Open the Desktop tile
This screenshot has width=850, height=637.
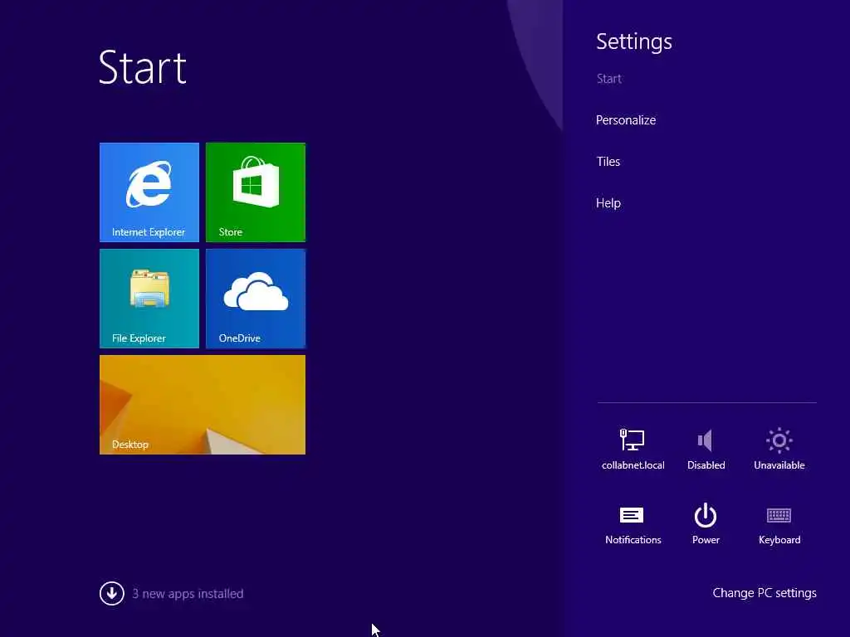(x=203, y=405)
